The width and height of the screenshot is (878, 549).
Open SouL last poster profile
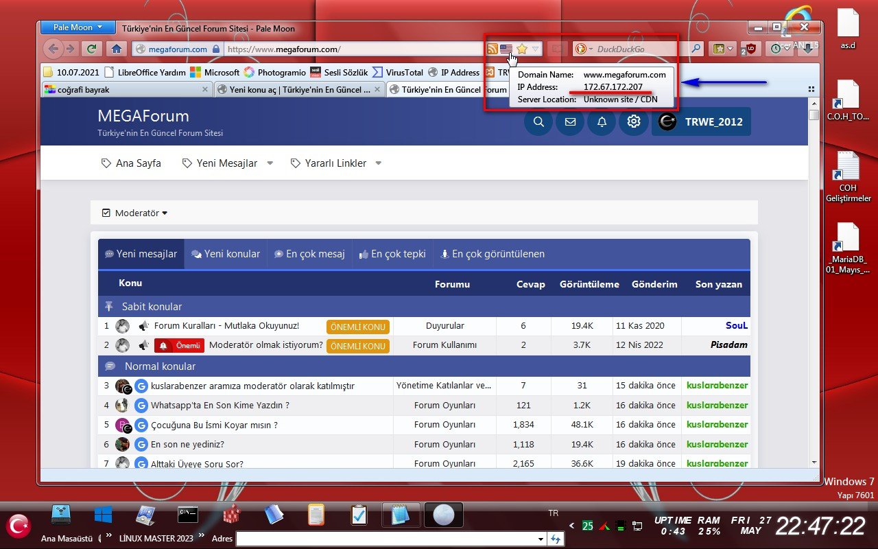737,326
